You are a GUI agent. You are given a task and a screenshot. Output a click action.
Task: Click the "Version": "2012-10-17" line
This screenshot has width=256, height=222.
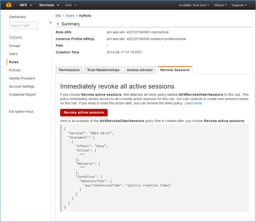(x=91, y=133)
